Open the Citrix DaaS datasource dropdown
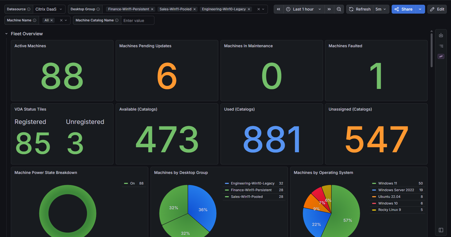The image size is (451, 237). point(49,9)
